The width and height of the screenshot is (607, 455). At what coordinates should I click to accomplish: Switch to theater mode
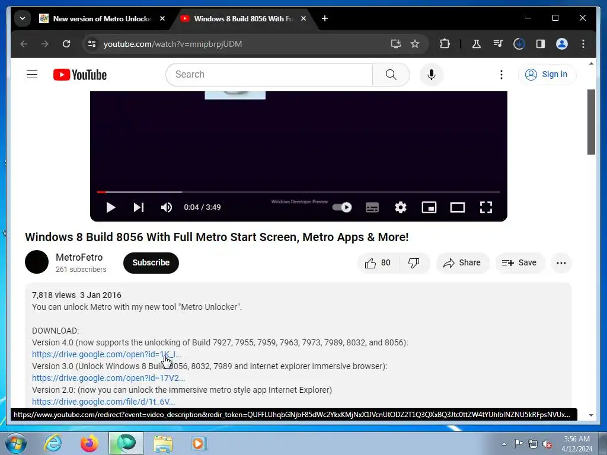(x=458, y=207)
